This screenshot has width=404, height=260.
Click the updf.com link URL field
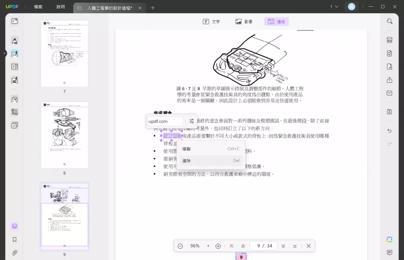click(165, 121)
